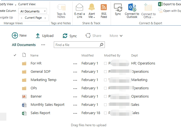The image size is (181, 132).
Task: Open ellipsis menu for For HR
Action: tap(75, 64)
